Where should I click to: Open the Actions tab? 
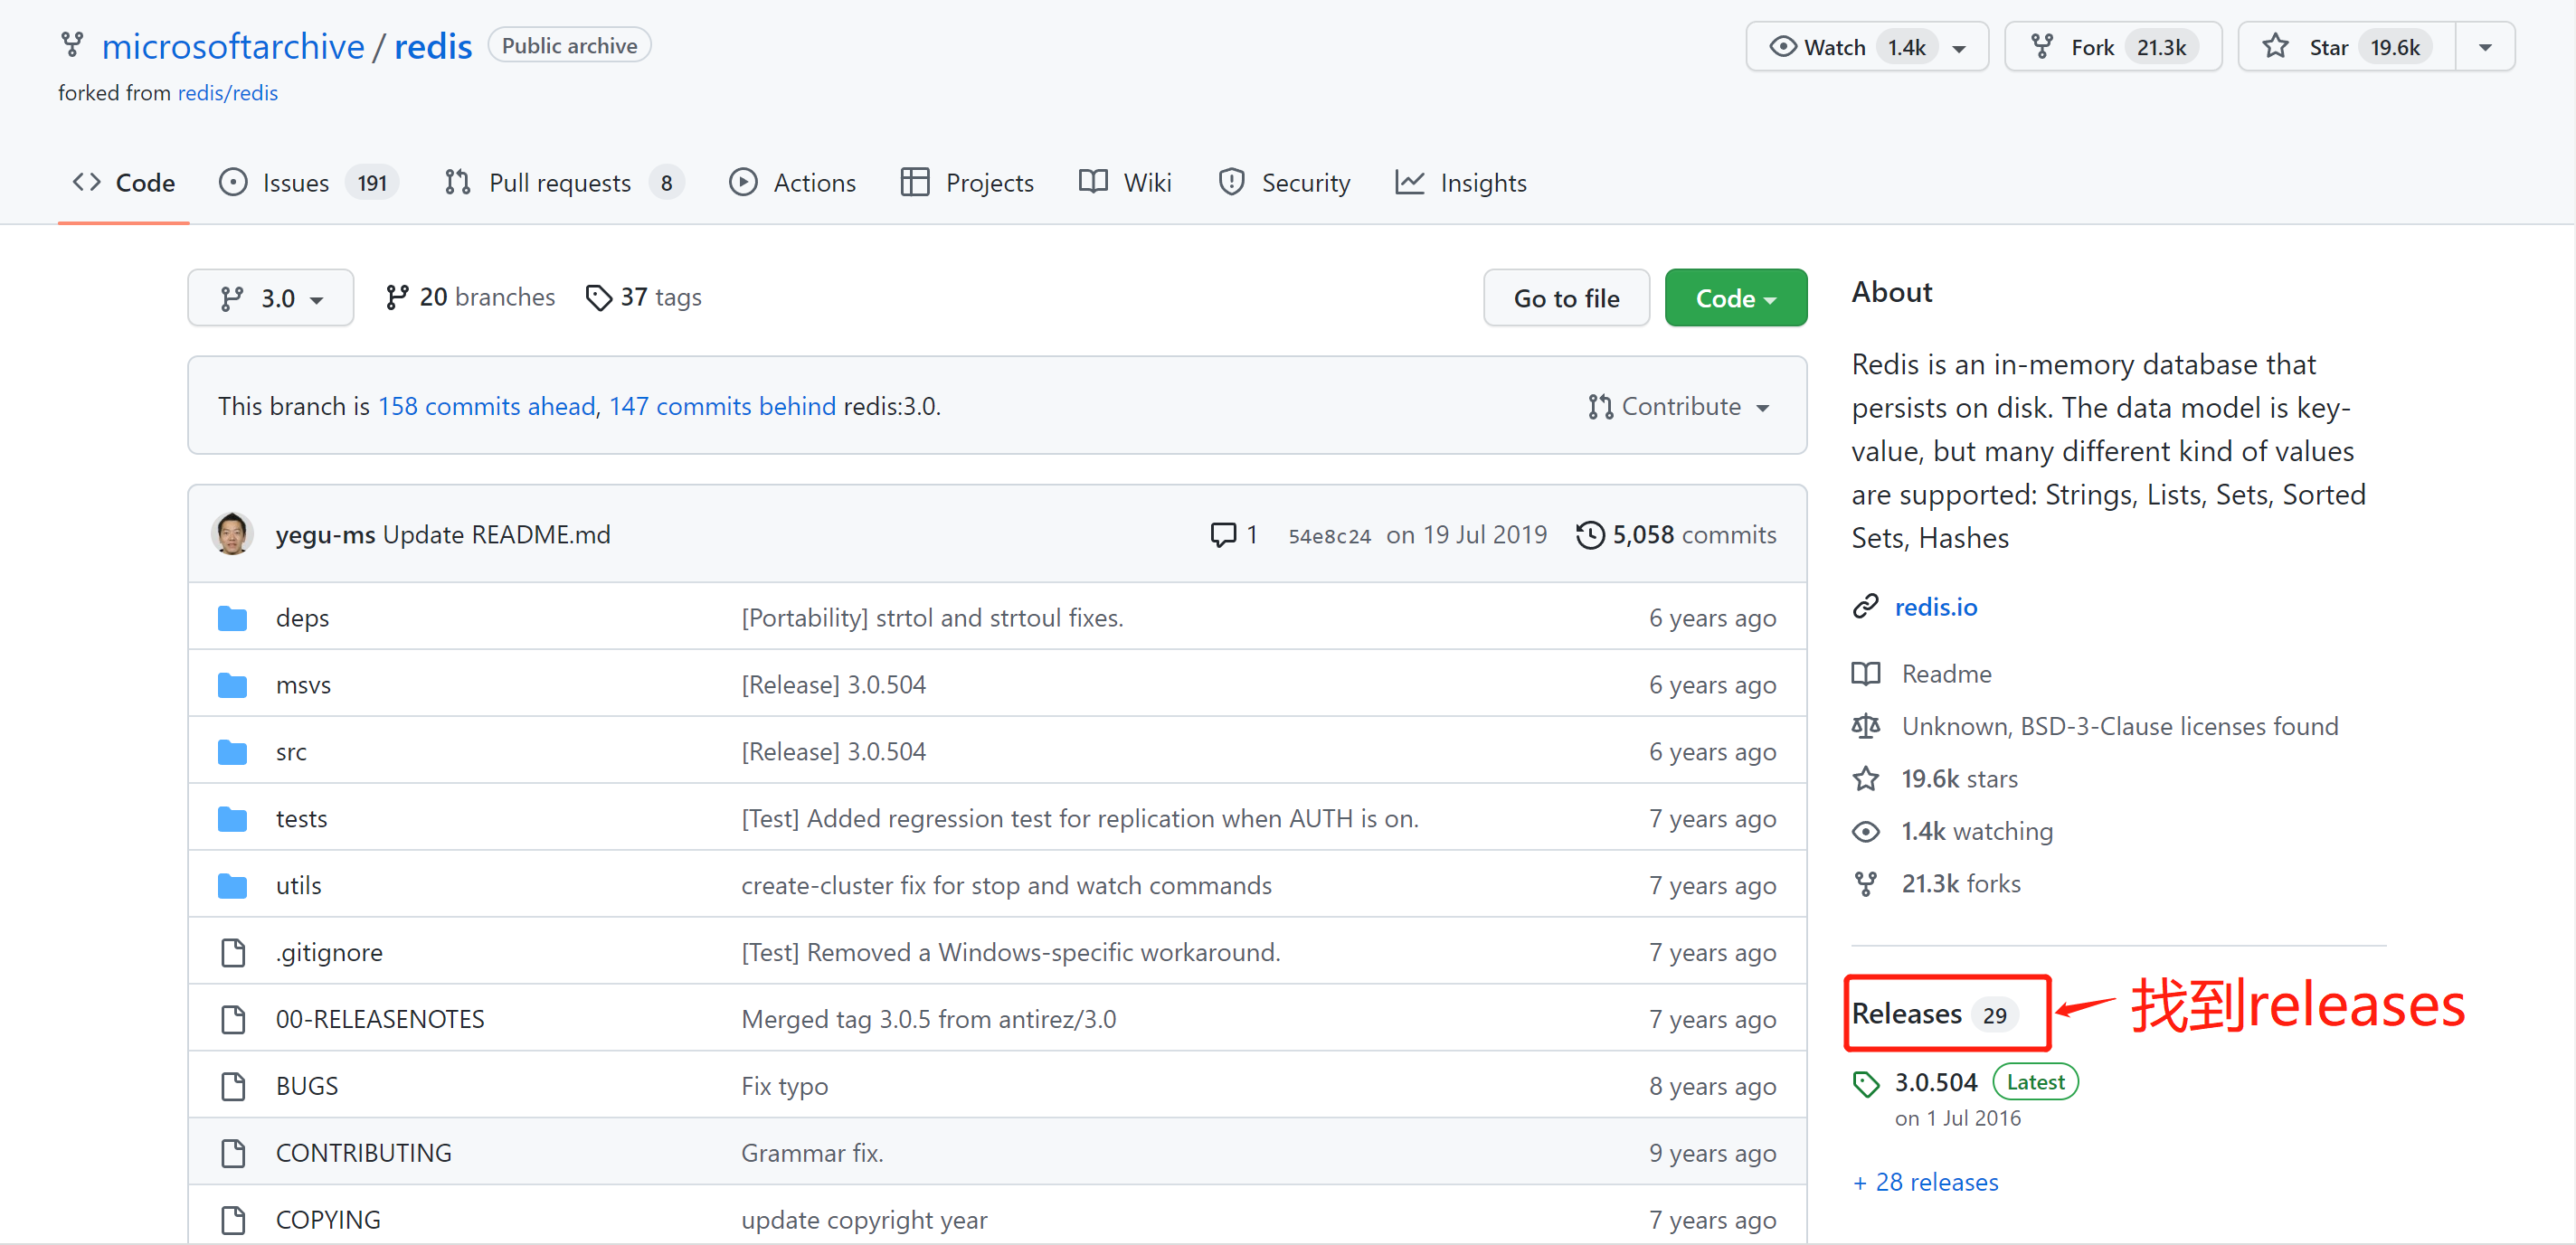(x=793, y=183)
